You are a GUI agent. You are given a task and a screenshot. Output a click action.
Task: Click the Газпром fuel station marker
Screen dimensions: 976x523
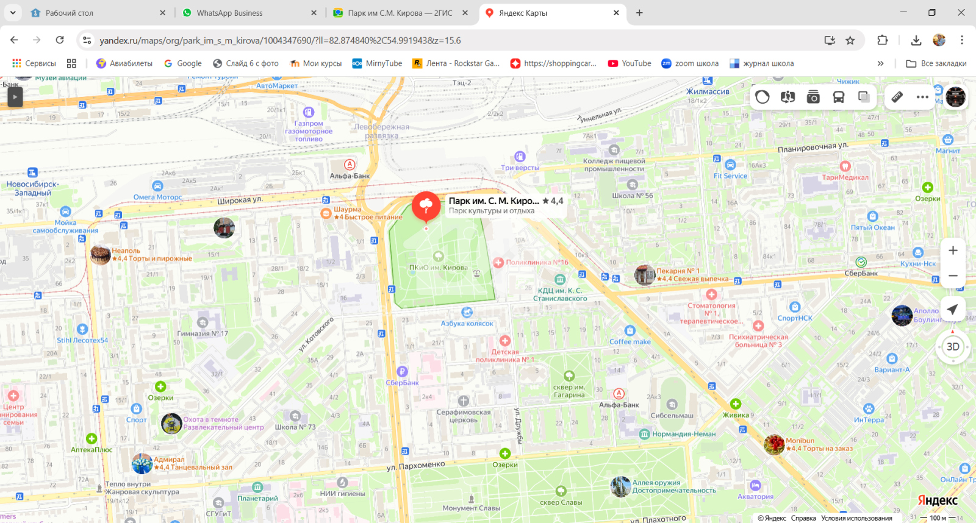(x=309, y=112)
